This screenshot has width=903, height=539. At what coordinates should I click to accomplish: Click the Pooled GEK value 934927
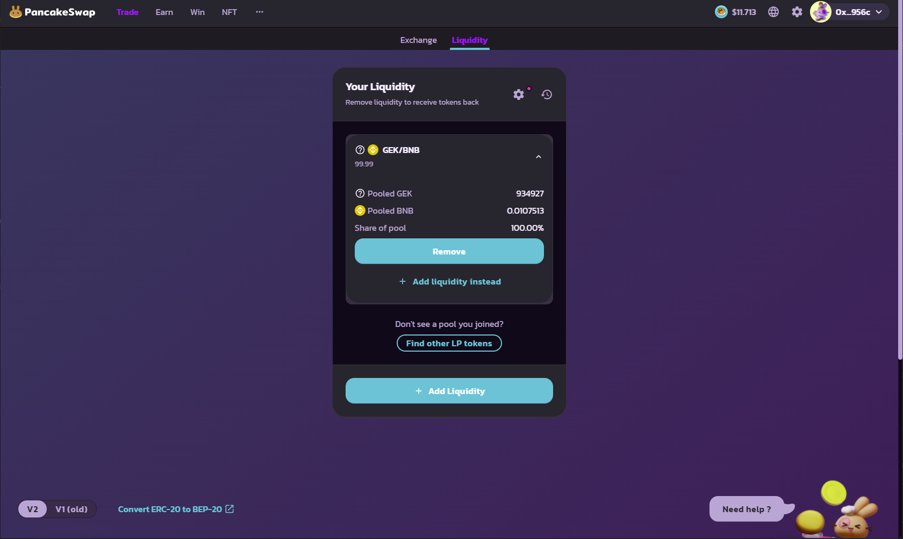pyautogui.click(x=530, y=193)
